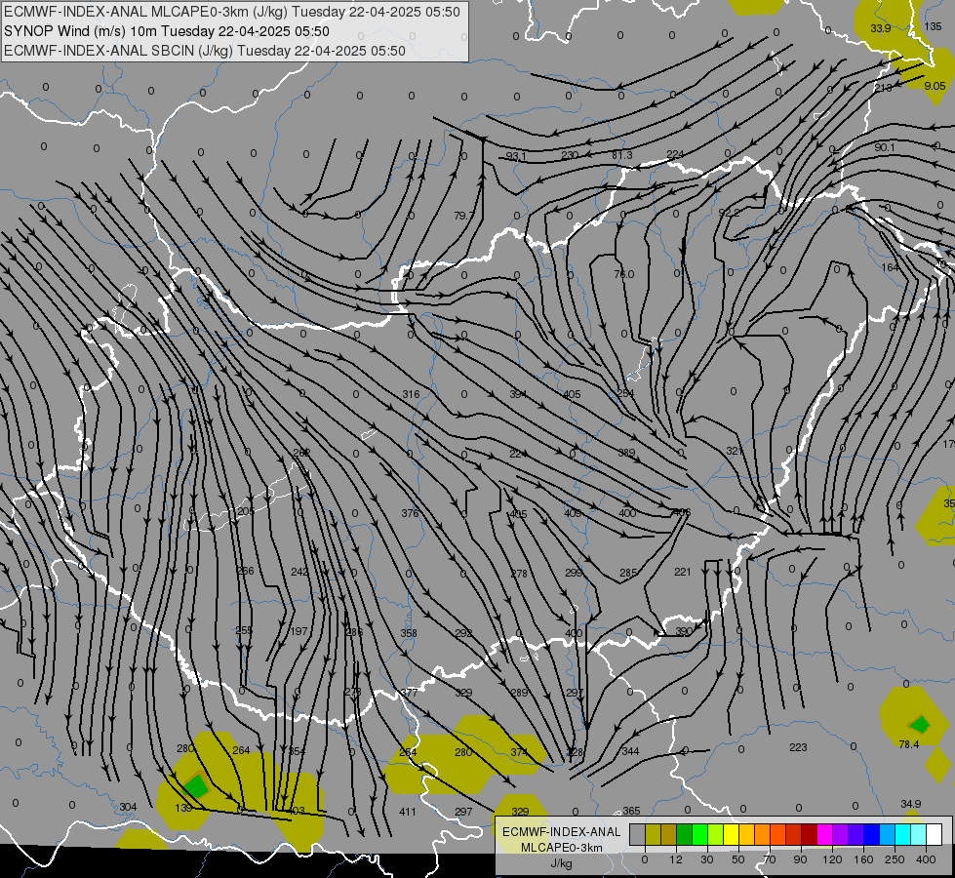Click the map value '78.4'
This screenshot has height=878, width=955.
(908, 744)
